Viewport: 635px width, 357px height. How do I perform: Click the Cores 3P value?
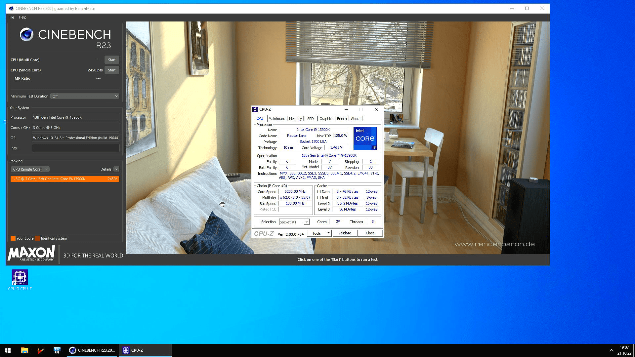tap(338, 222)
